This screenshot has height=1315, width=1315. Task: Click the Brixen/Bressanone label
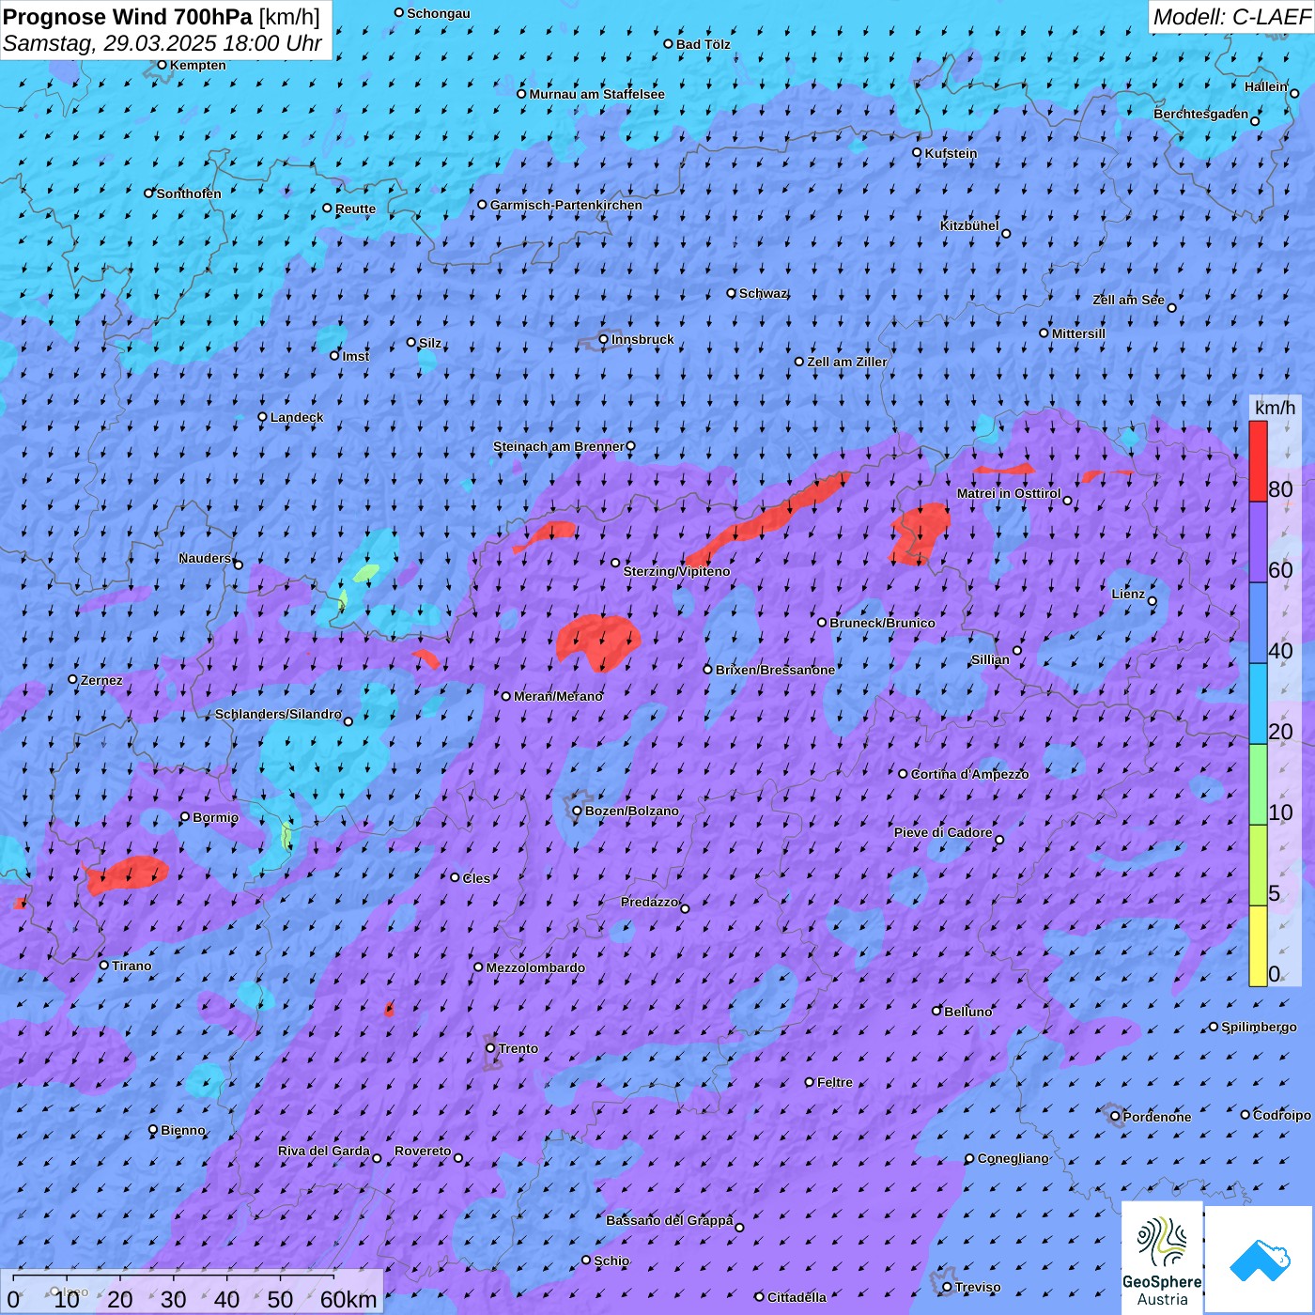tap(775, 670)
